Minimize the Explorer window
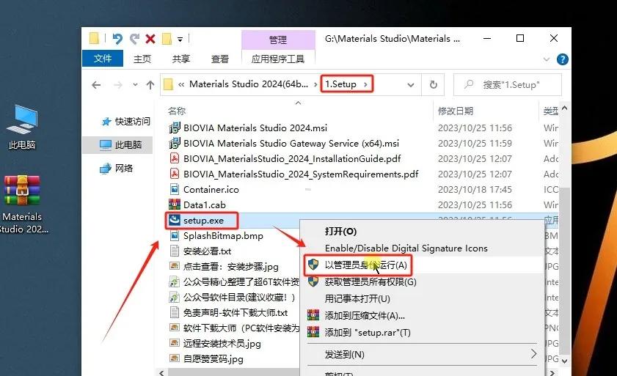Image resolution: width=617 pixels, height=376 pixels. (x=487, y=39)
